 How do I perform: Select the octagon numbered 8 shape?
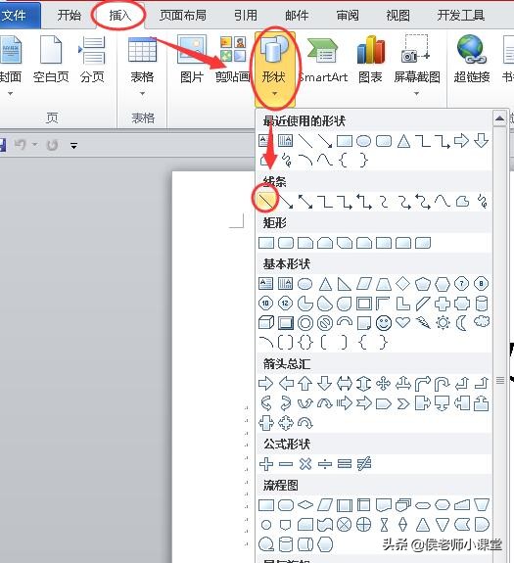tap(481, 284)
